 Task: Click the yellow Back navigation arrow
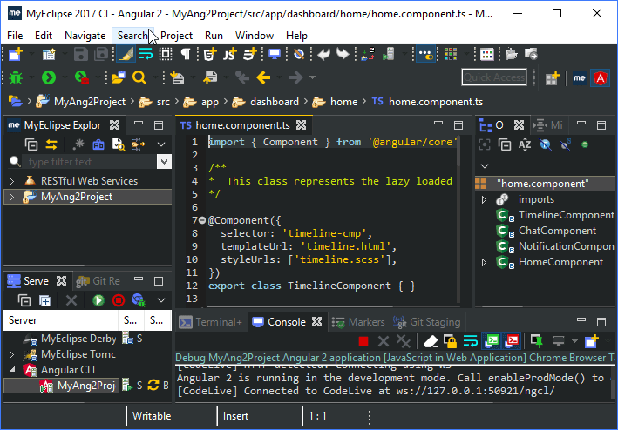coord(263,77)
